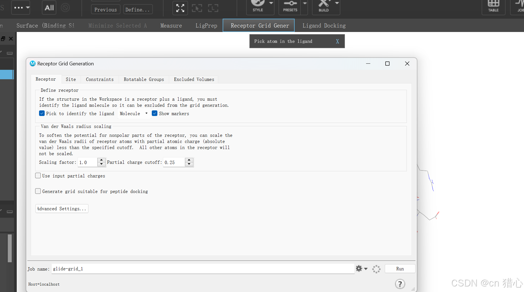Click the Scaling factor input field
Screen dimensions: 524x292
[88, 162]
